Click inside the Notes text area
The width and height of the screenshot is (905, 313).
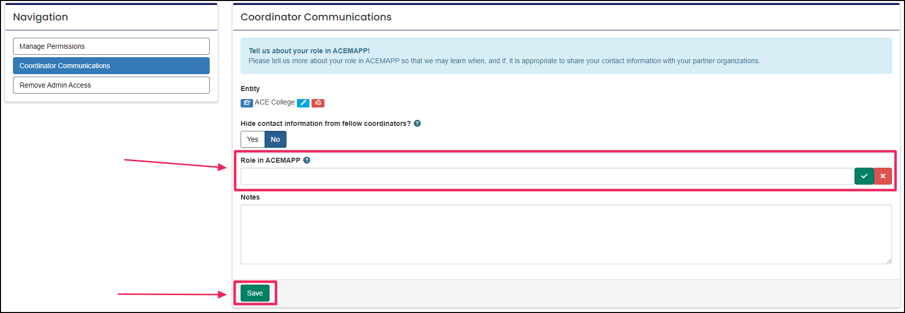(566, 234)
